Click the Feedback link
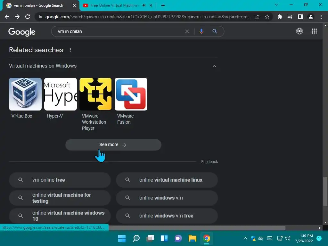This screenshot has width=328, height=246. click(x=209, y=162)
